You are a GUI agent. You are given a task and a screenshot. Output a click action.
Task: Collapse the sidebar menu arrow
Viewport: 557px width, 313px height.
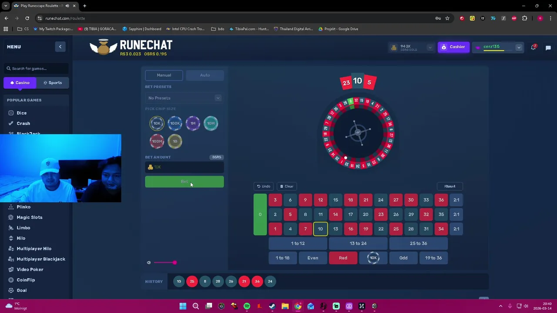60,47
